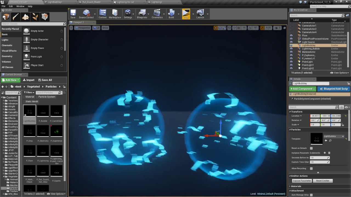Image resolution: width=351 pixels, height=197 pixels.
Task: Click Blueprint/Add Script button
Action: click(x=334, y=89)
